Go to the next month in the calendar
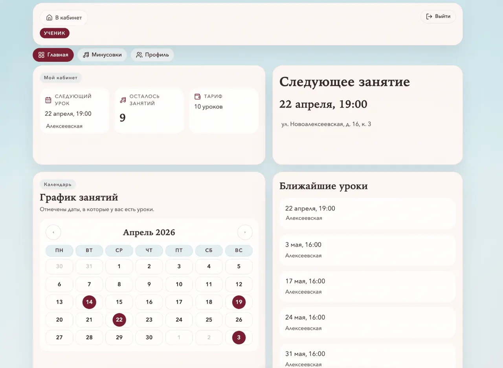The height and width of the screenshot is (368, 503). tap(245, 232)
